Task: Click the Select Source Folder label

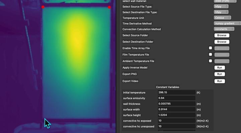Action: coord(135,36)
